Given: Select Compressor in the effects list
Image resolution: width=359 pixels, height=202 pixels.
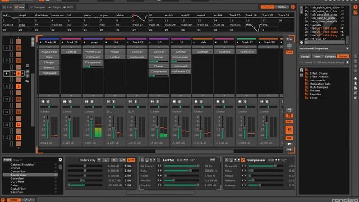Looking at the screenshot, I should point(30,175).
